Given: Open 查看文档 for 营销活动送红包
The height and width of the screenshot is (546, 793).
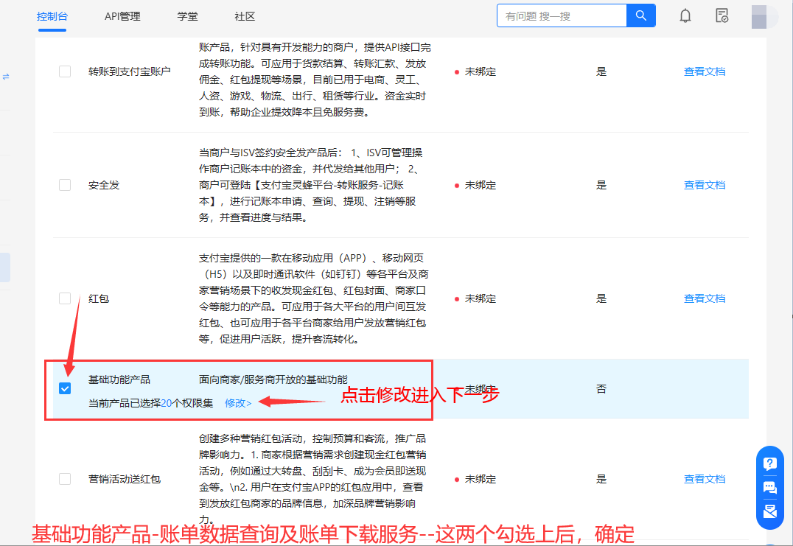Looking at the screenshot, I should (705, 479).
